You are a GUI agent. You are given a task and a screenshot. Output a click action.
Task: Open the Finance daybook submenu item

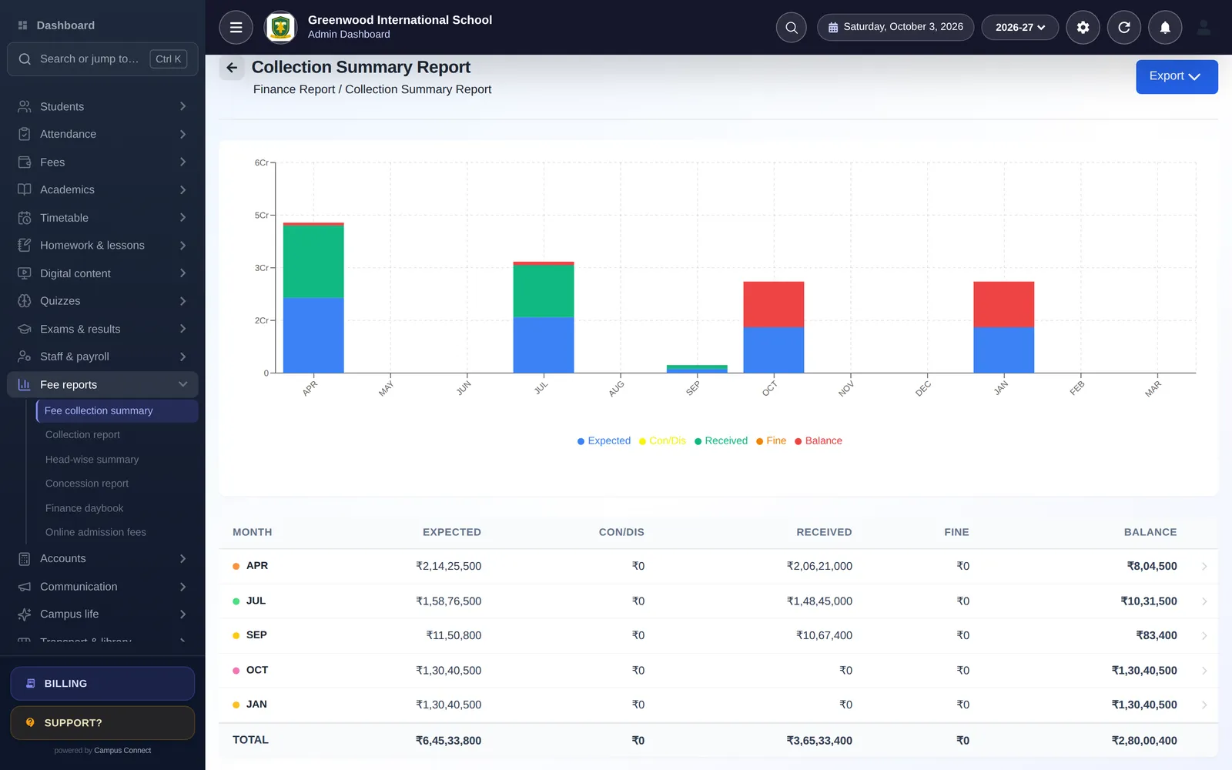[84, 508]
